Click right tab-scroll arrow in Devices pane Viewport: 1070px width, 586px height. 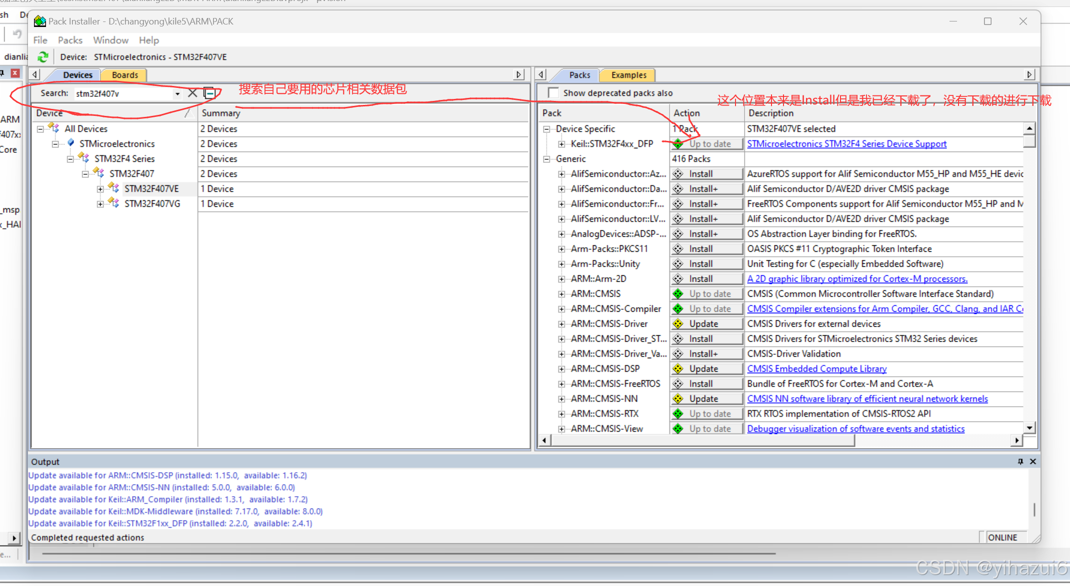coord(519,75)
